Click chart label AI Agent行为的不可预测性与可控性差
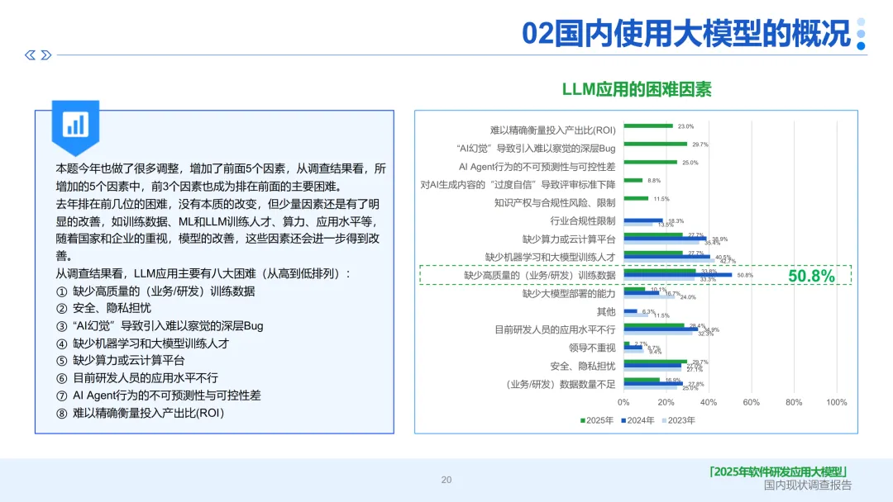893x502 pixels. tap(537, 167)
